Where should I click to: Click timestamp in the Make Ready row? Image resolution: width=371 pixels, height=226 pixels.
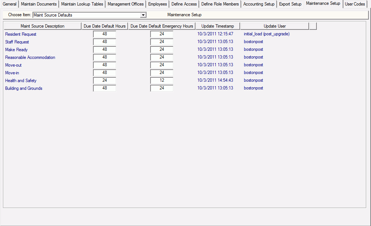pos(215,49)
